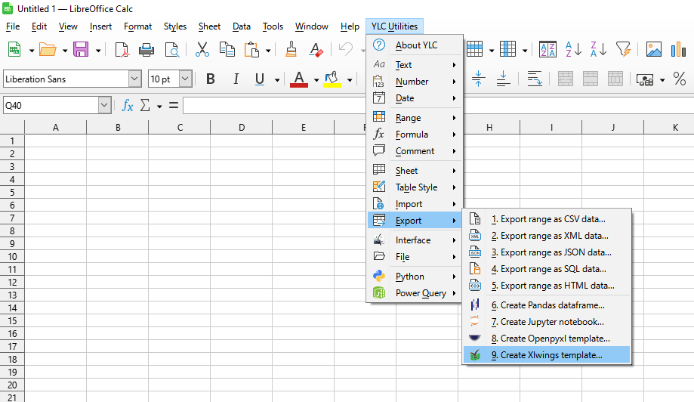Click the Clone Formatting paintbrush icon
Screen dimensions: 694x402
291,50
